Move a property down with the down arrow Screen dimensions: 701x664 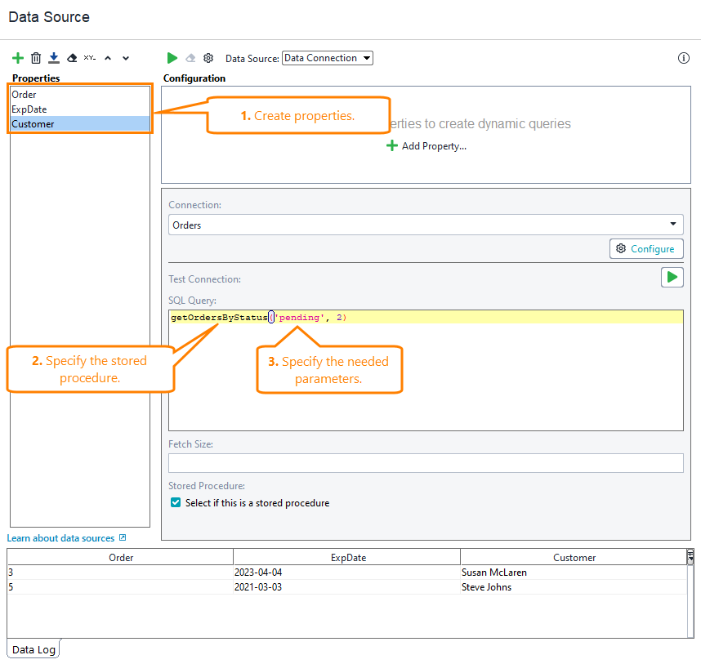[126, 58]
